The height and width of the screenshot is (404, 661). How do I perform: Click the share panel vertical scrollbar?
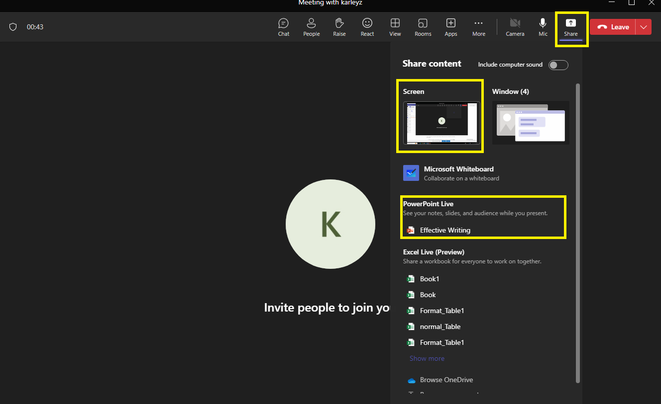578,233
